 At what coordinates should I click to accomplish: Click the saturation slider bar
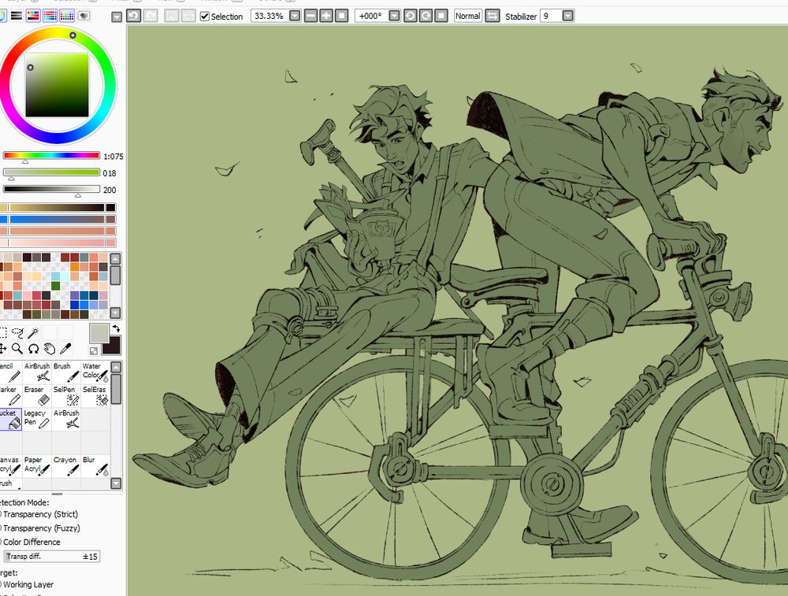[x=51, y=172]
